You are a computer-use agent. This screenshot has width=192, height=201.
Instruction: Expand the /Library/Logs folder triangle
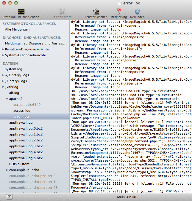(3, 81)
